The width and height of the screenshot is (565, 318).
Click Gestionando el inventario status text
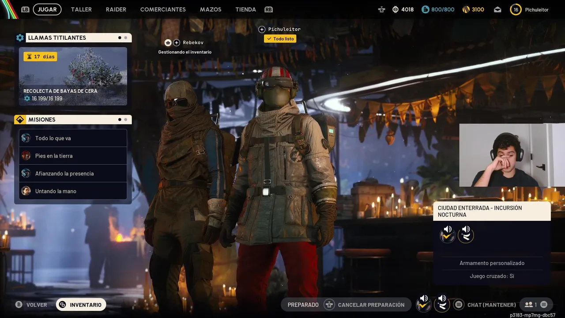pyautogui.click(x=185, y=52)
